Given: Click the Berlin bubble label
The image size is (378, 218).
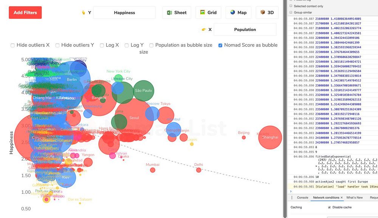Looking at the screenshot, I should tap(72, 79).
